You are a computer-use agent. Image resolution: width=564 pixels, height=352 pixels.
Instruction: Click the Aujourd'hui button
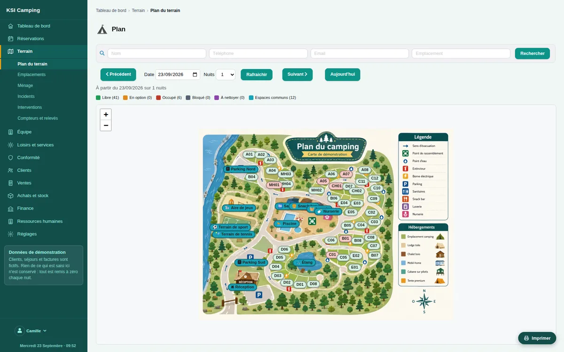point(343,74)
